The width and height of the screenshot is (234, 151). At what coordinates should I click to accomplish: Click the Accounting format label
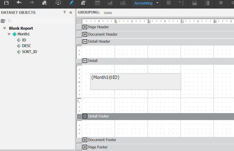pyautogui.click(x=143, y=3)
